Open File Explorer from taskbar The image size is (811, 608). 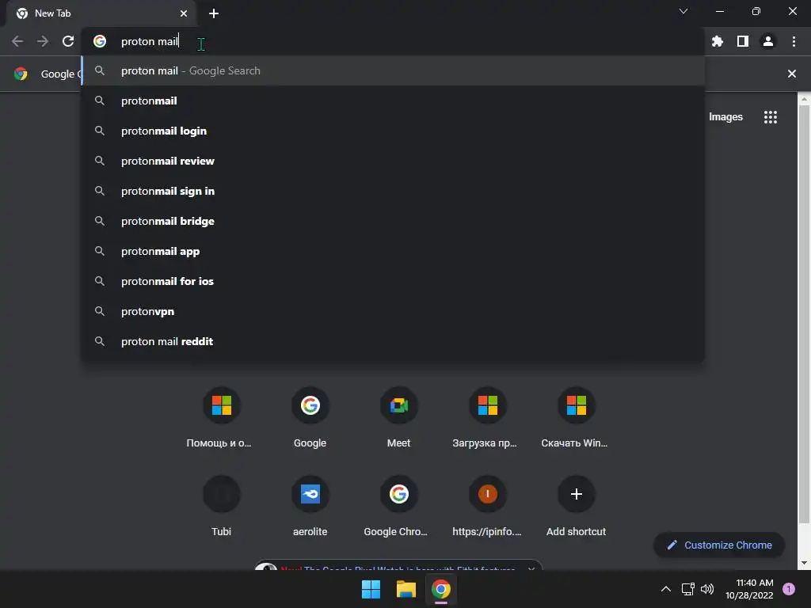406,589
